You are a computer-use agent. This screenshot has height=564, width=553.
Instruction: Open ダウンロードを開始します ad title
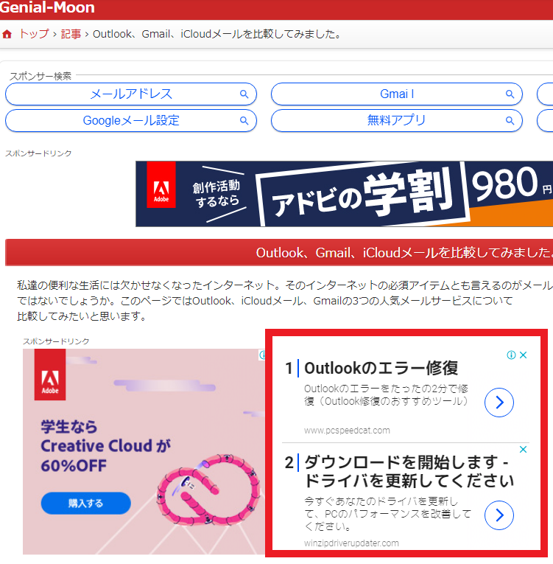coord(409,471)
